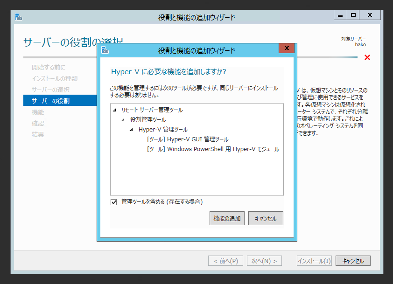Viewport: 393px width, 284px height.
Task: Toggle 管理ツールを含める checkbox
Action: (114, 202)
